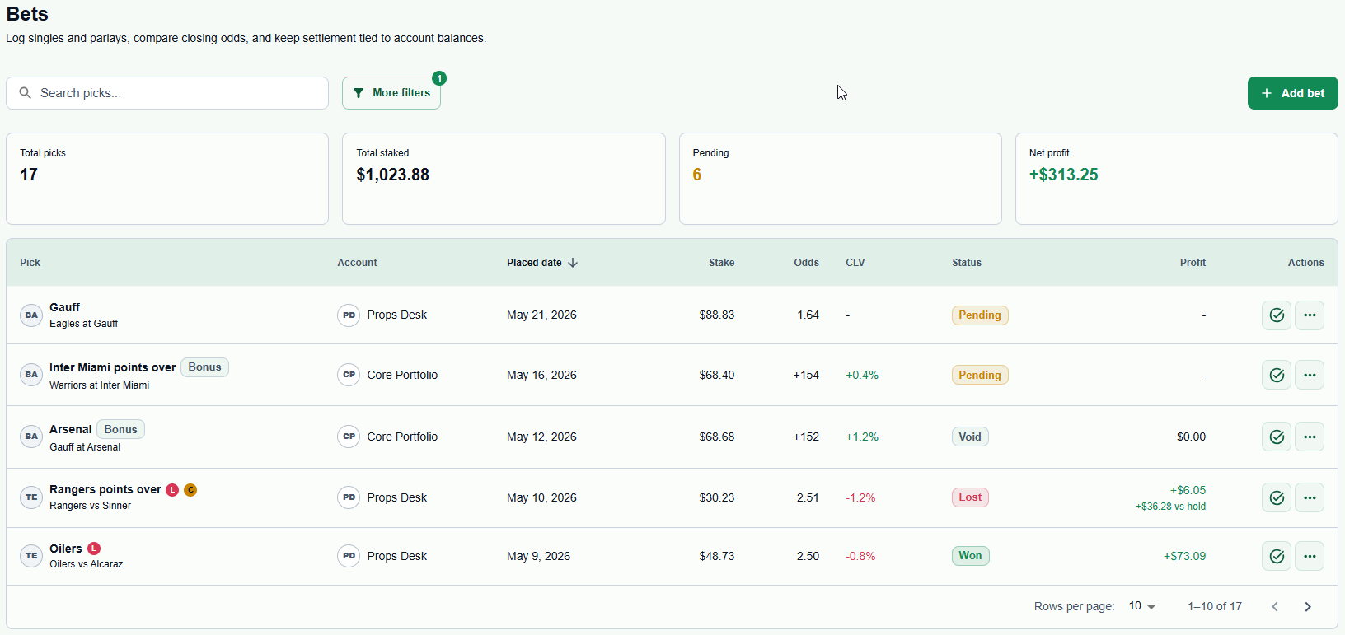Click the red L badge on Oilers row
Screen dimensions: 1345x635
pos(94,549)
